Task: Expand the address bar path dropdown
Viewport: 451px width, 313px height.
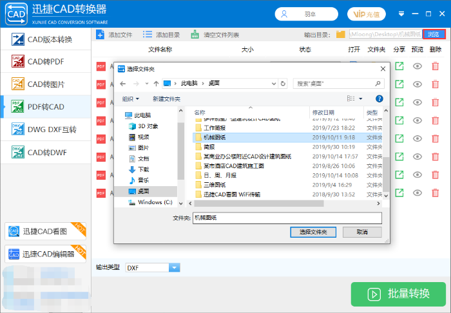Action: coord(274,84)
